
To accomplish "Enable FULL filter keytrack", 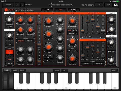I will (49, 60).
